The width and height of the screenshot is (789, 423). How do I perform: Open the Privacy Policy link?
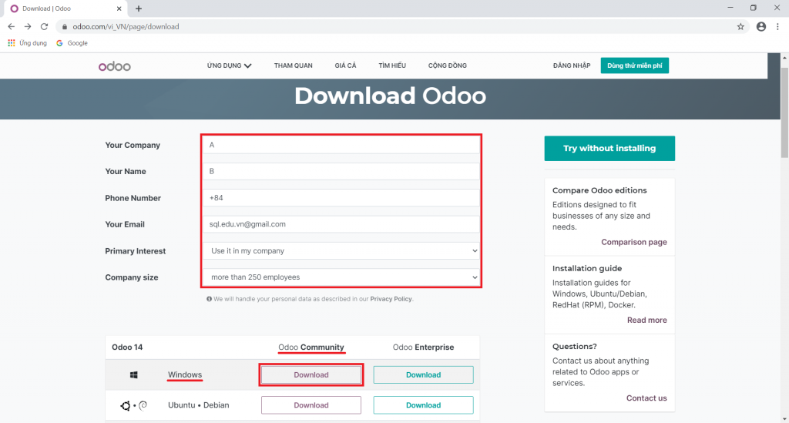(x=391, y=299)
